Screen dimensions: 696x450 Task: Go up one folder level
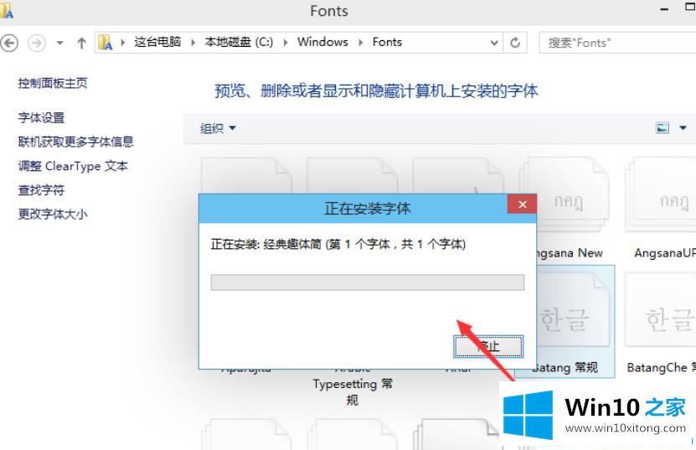pyautogui.click(x=82, y=43)
